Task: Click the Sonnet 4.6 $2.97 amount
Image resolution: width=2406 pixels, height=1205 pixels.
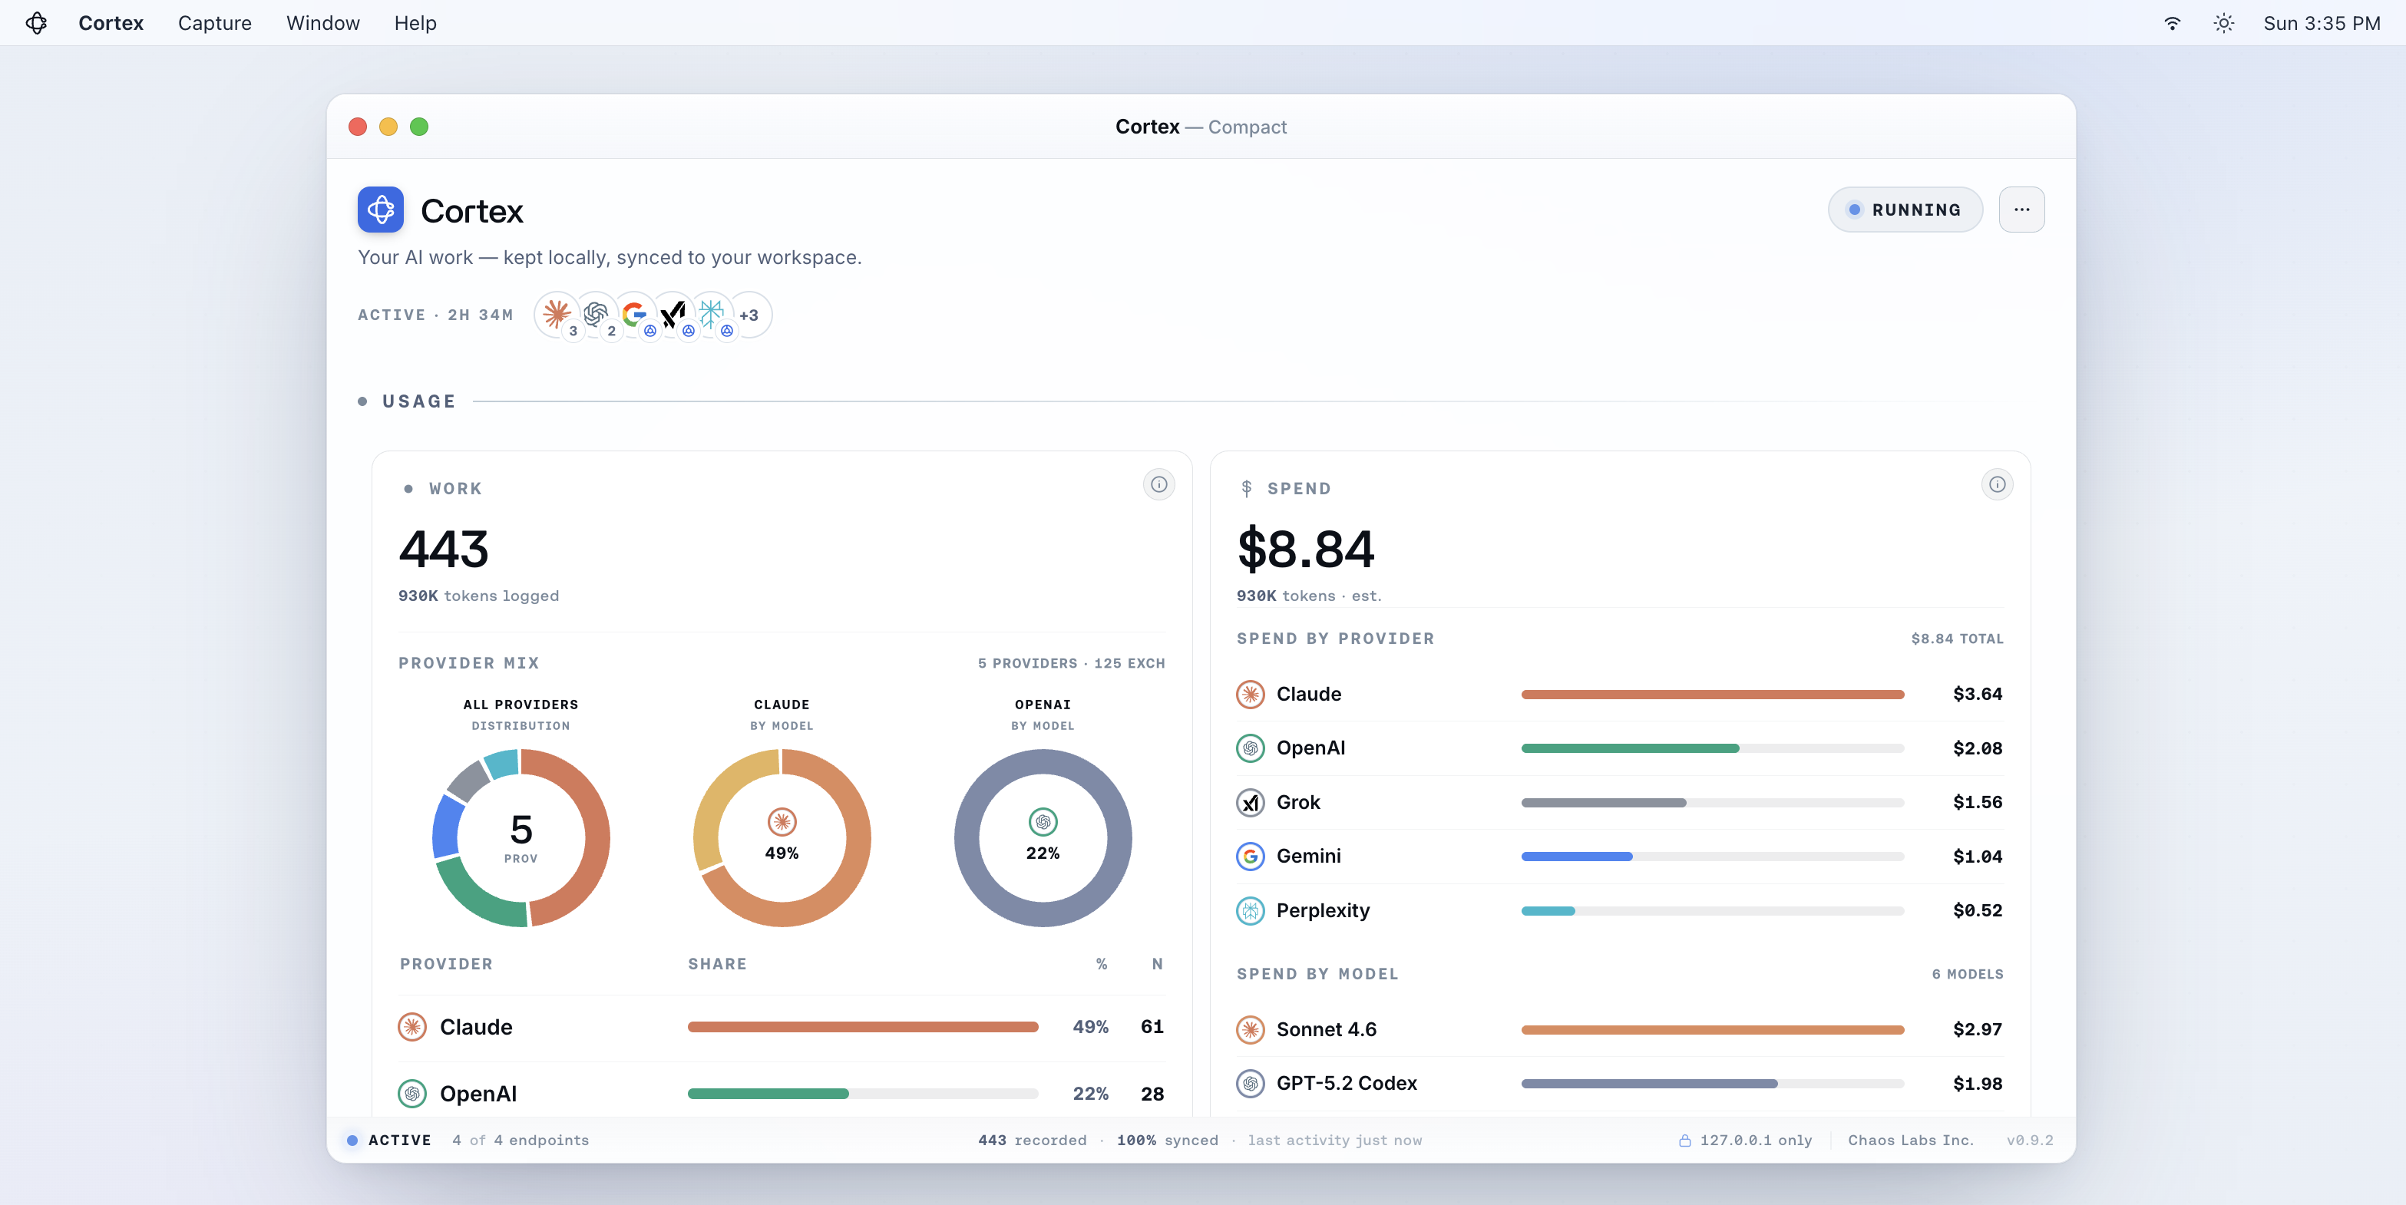Action: coord(1978,1029)
